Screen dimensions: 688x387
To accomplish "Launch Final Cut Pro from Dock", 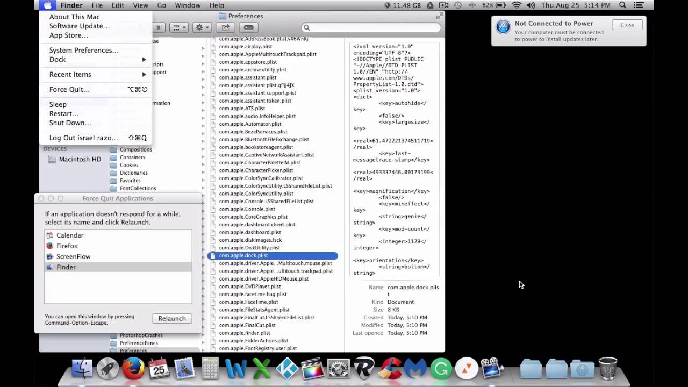I will click(x=312, y=369).
